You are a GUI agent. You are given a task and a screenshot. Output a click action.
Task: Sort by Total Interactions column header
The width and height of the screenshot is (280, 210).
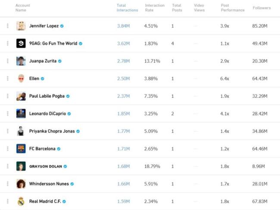point(127,8)
